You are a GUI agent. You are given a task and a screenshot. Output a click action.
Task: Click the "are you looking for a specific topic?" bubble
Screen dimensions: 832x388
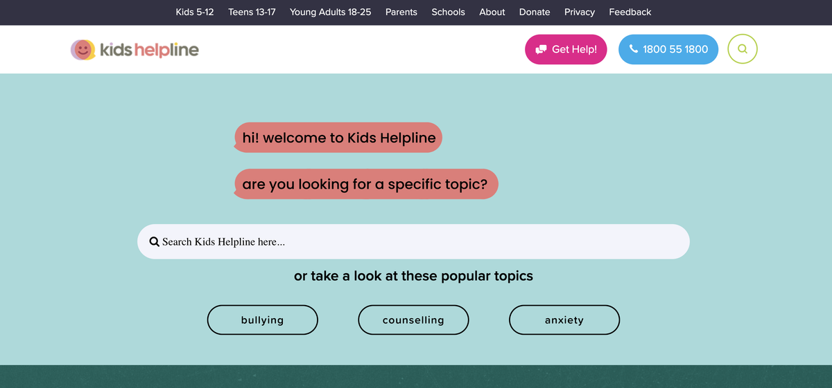coord(365,184)
